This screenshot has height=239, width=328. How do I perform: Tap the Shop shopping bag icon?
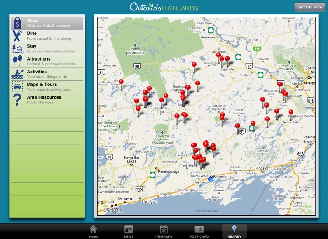click(x=17, y=23)
